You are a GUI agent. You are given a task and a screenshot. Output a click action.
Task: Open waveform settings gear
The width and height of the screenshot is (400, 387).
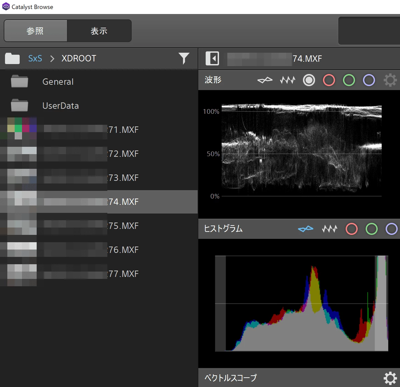(x=390, y=80)
